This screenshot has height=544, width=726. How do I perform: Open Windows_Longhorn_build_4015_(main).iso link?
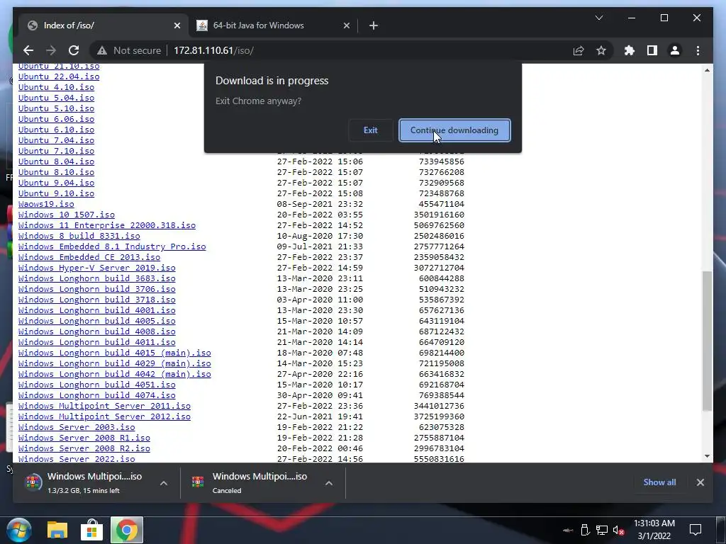[114, 353]
